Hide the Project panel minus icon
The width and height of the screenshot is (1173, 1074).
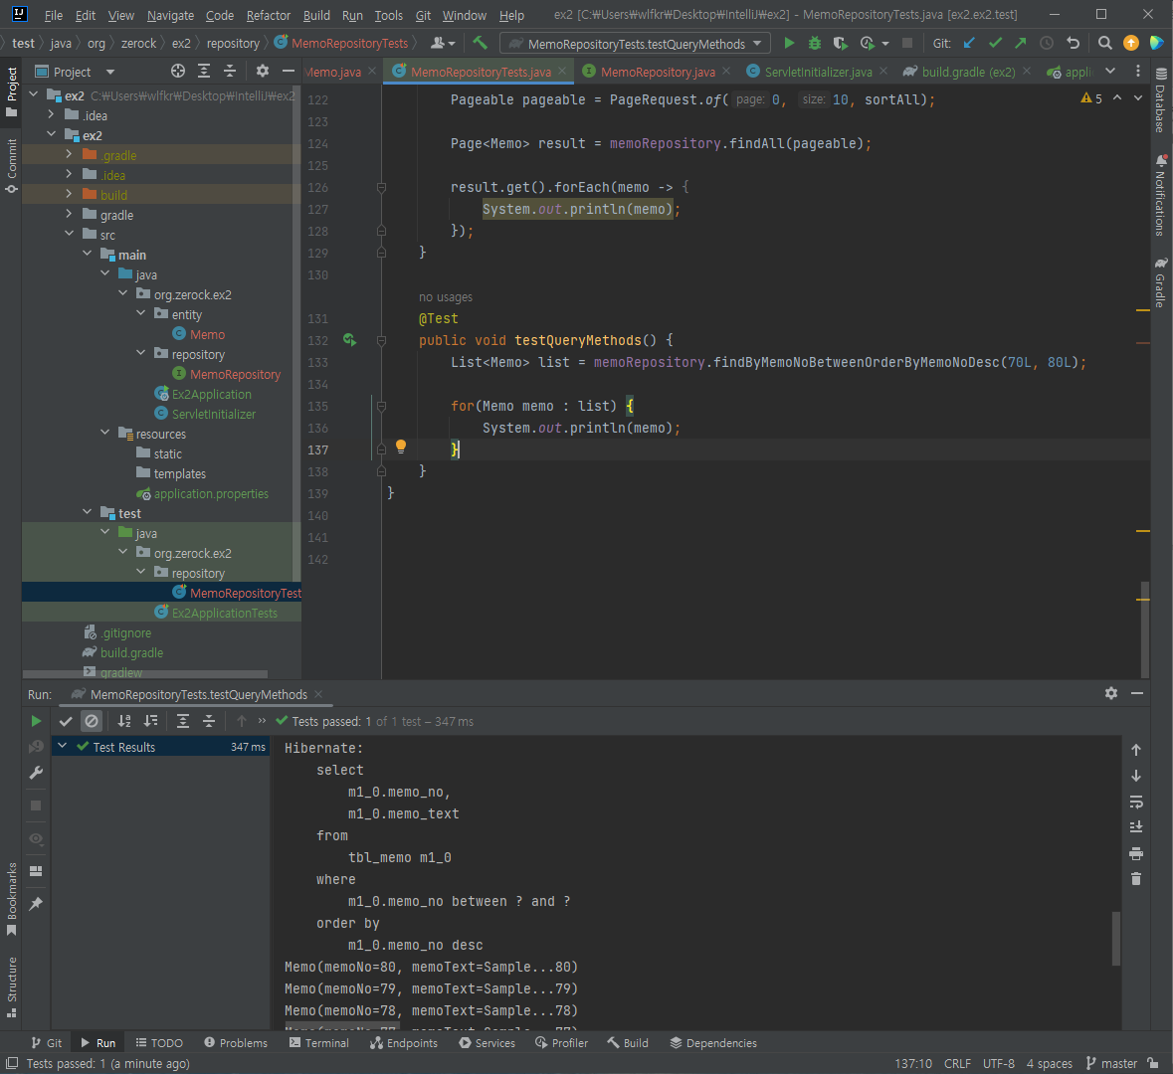click(288, 71)
